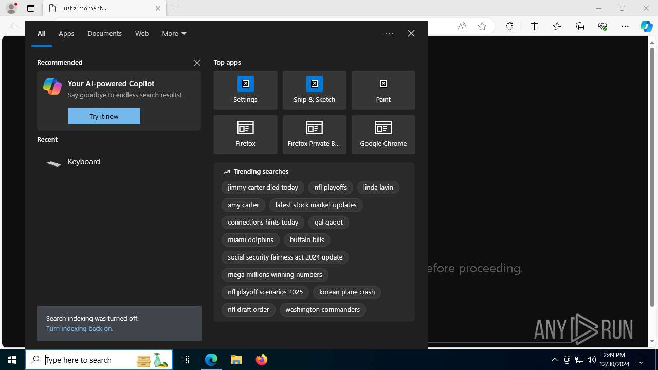Click the Edge Read aloud icon
This screenshot has width=658, height=370.
coord(462,26)
